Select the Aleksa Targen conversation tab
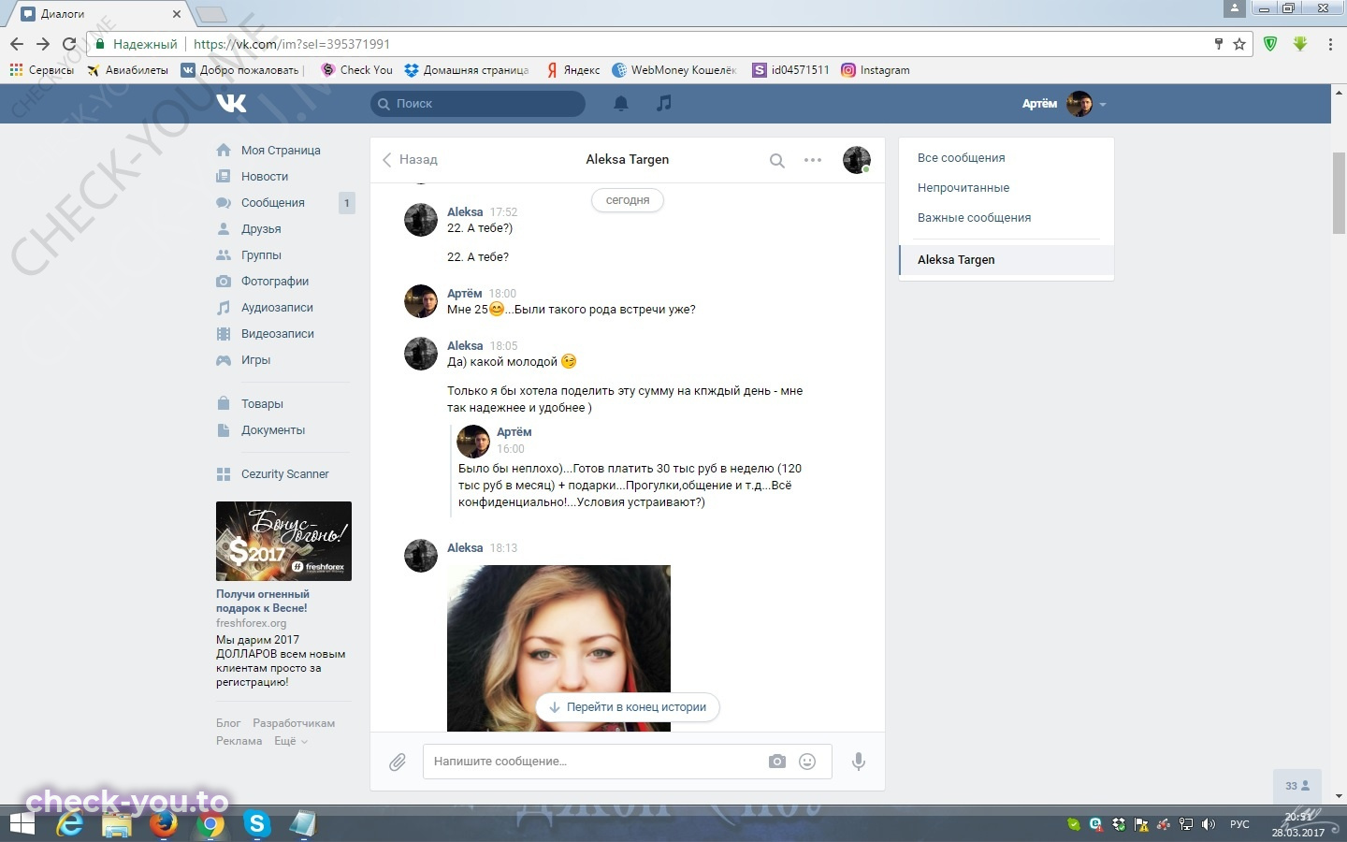 click(1007, 260)
